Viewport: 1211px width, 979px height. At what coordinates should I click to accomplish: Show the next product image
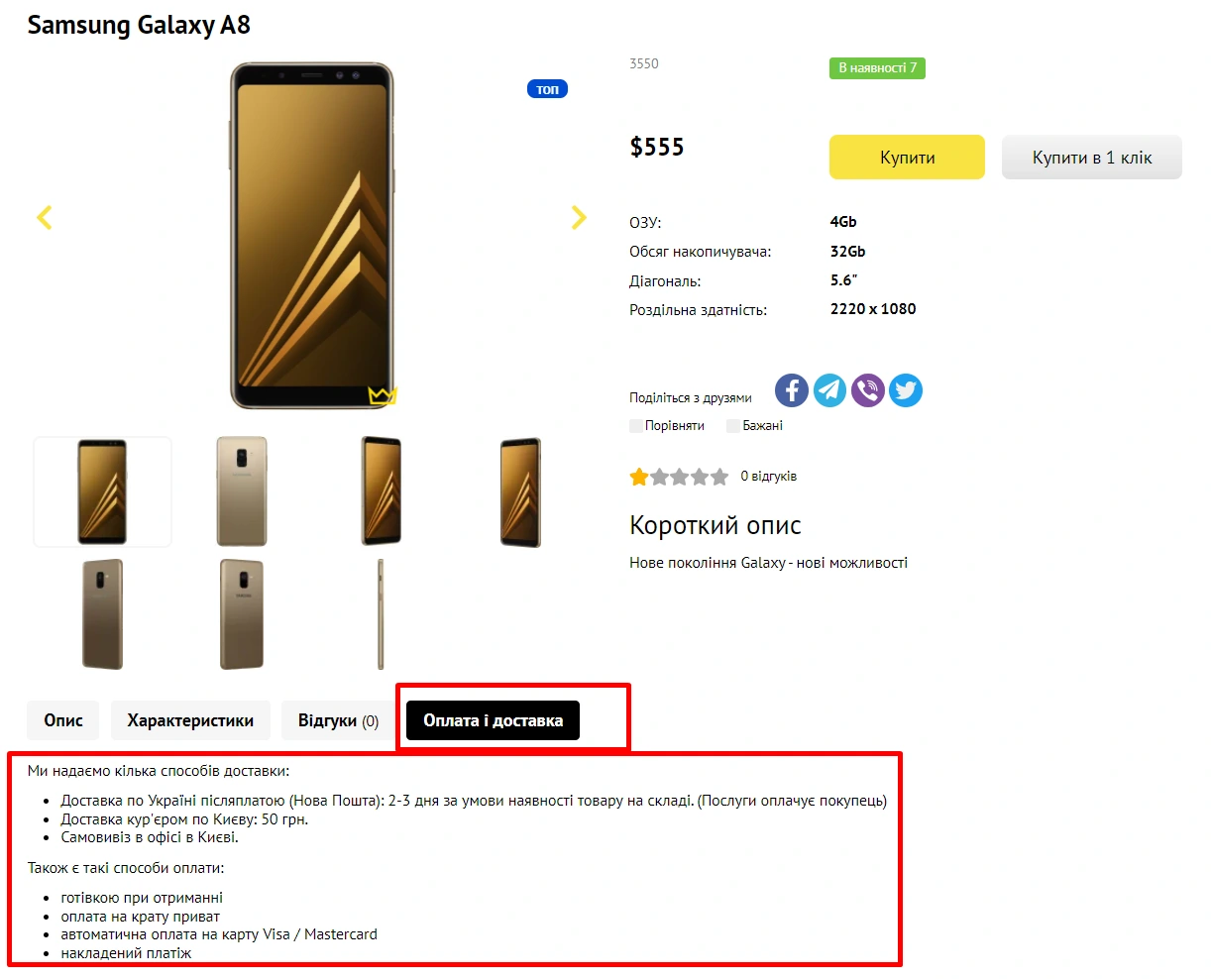pyautogui.click(x=579, y=218)
